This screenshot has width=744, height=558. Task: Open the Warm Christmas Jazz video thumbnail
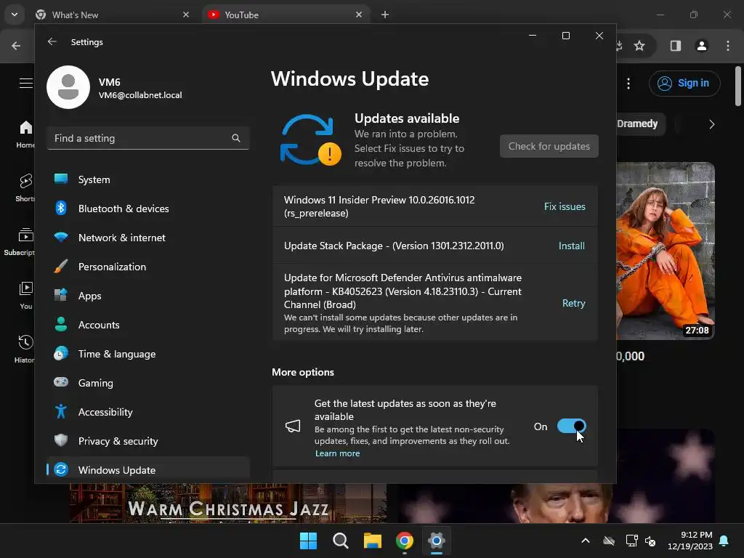click(x=227, y=504)
